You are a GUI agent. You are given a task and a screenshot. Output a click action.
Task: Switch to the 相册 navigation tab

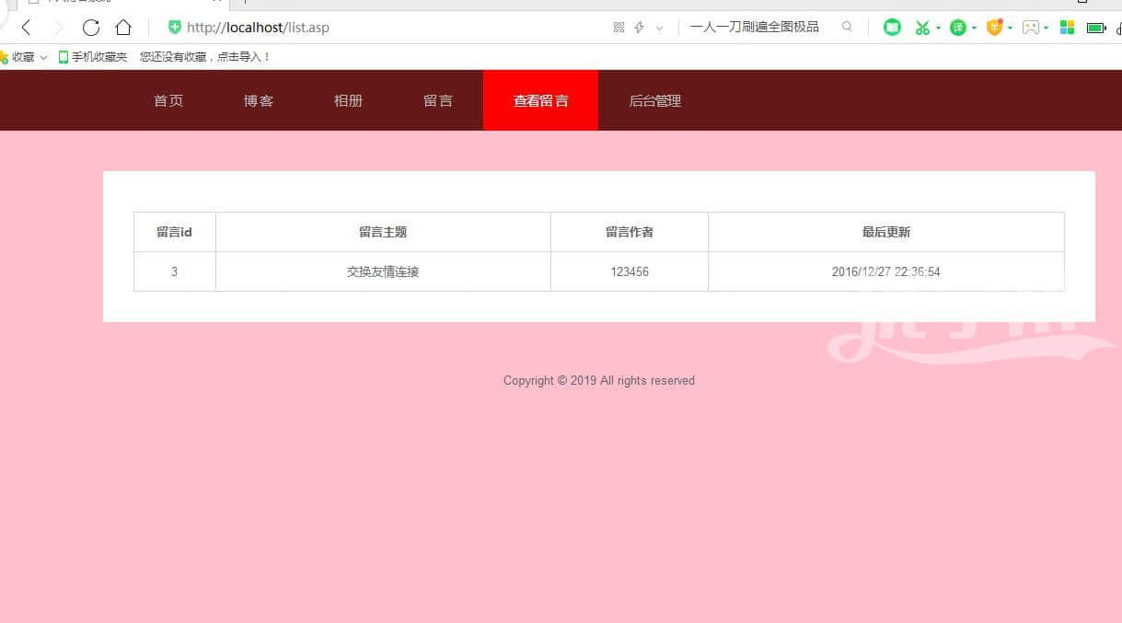pos(348,101)
